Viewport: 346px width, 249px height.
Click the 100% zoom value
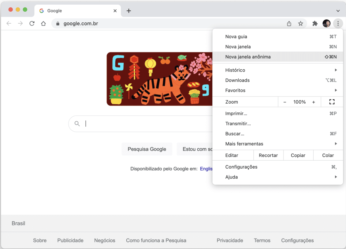tap(299, 102)
